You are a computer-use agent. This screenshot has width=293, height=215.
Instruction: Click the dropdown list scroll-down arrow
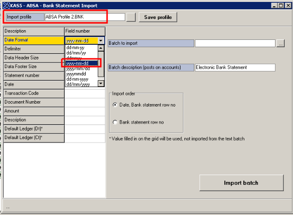click(101, 83)
